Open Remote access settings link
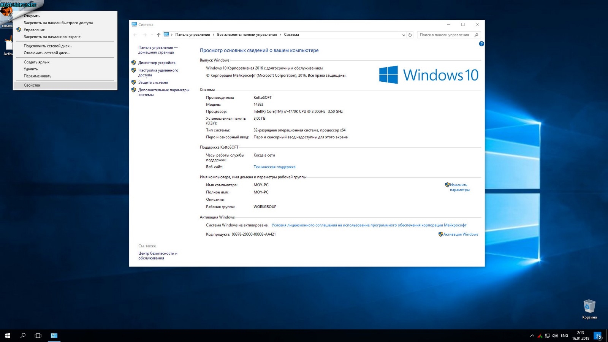This screenshot has width=608, height=342. 158,73
